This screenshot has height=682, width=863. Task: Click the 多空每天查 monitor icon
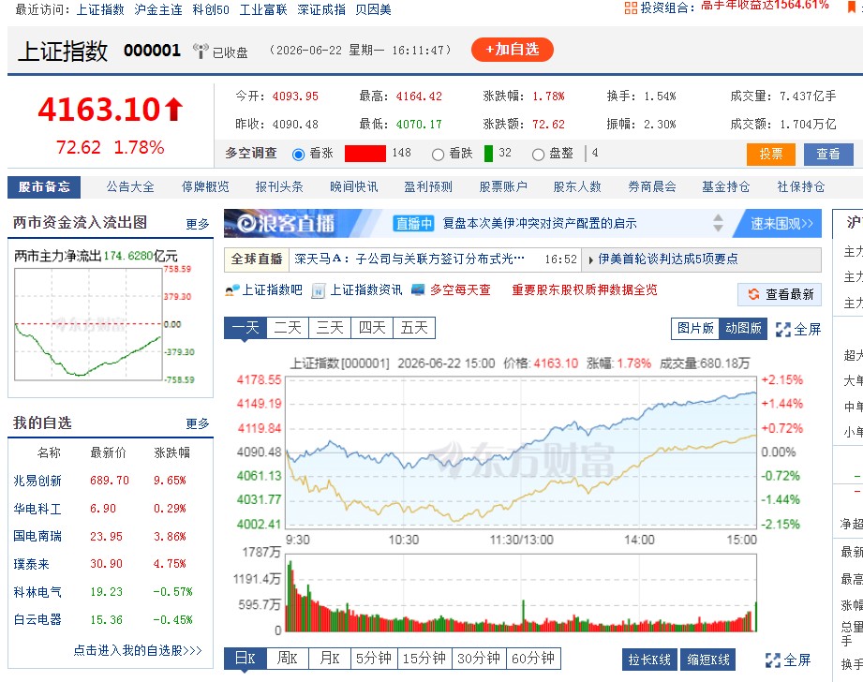pos(418,289)
